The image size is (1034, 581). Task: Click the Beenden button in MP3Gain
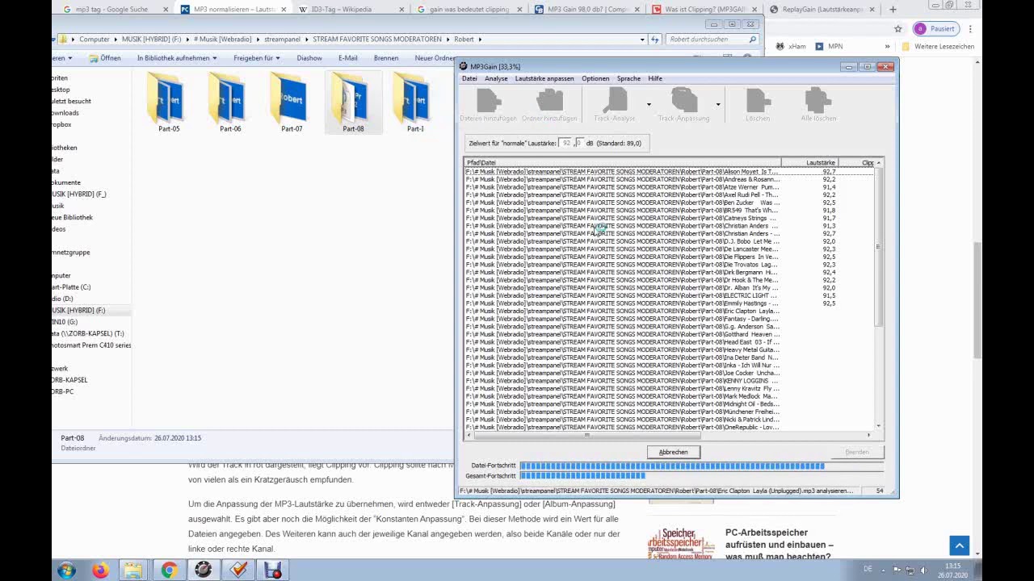(857, 452)
